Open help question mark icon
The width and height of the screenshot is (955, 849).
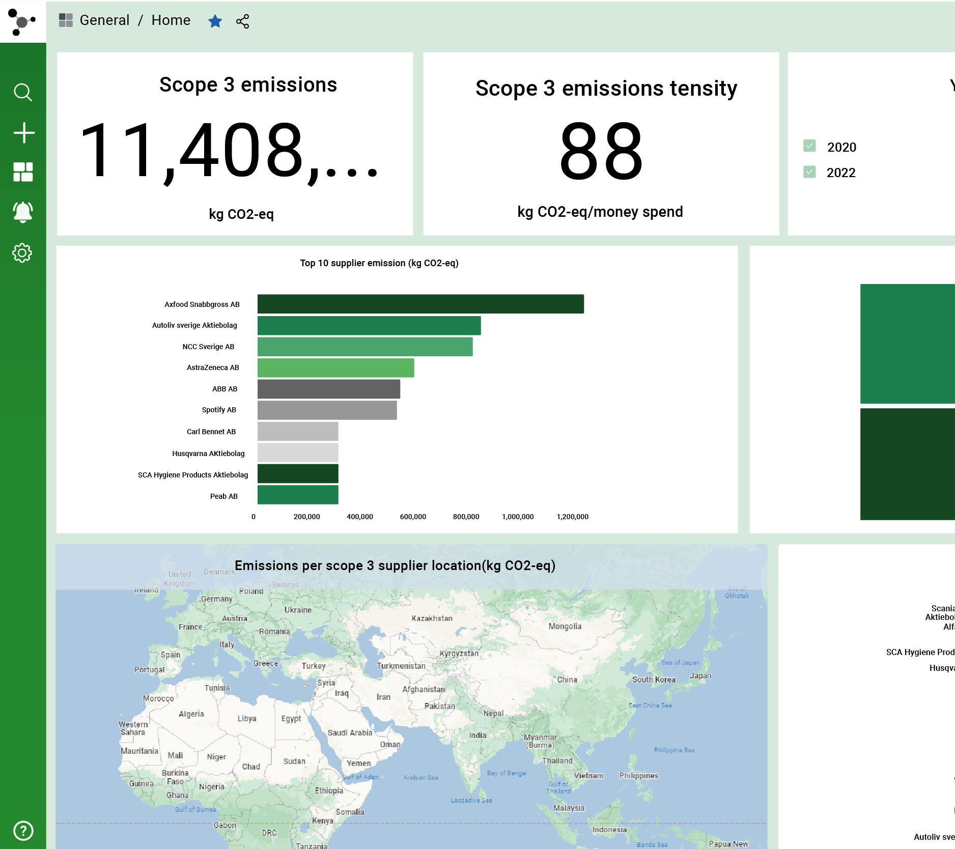(x=23, y=831)
